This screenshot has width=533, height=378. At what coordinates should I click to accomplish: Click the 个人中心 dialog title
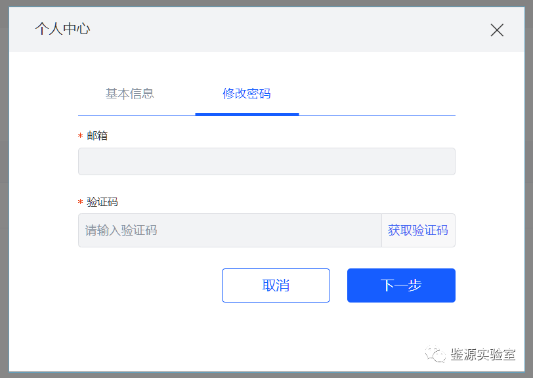[62, 29]
